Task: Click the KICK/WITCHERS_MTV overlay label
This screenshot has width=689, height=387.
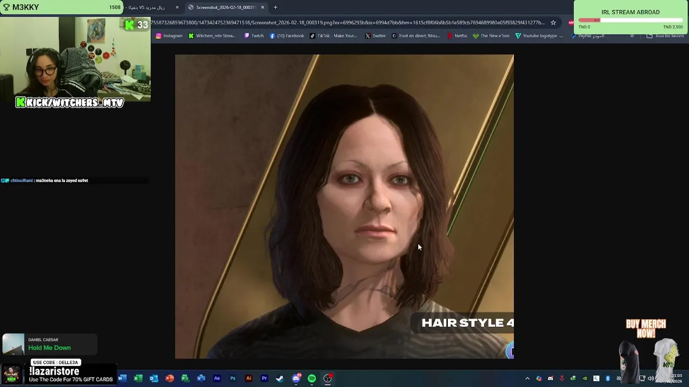Action: pyautogui.click(x=70, y=102)
